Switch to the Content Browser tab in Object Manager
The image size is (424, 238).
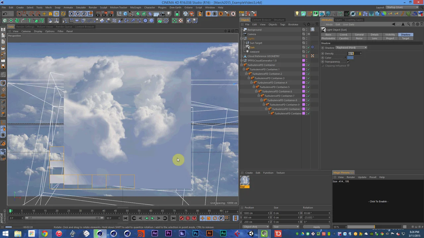pos(262,20)
